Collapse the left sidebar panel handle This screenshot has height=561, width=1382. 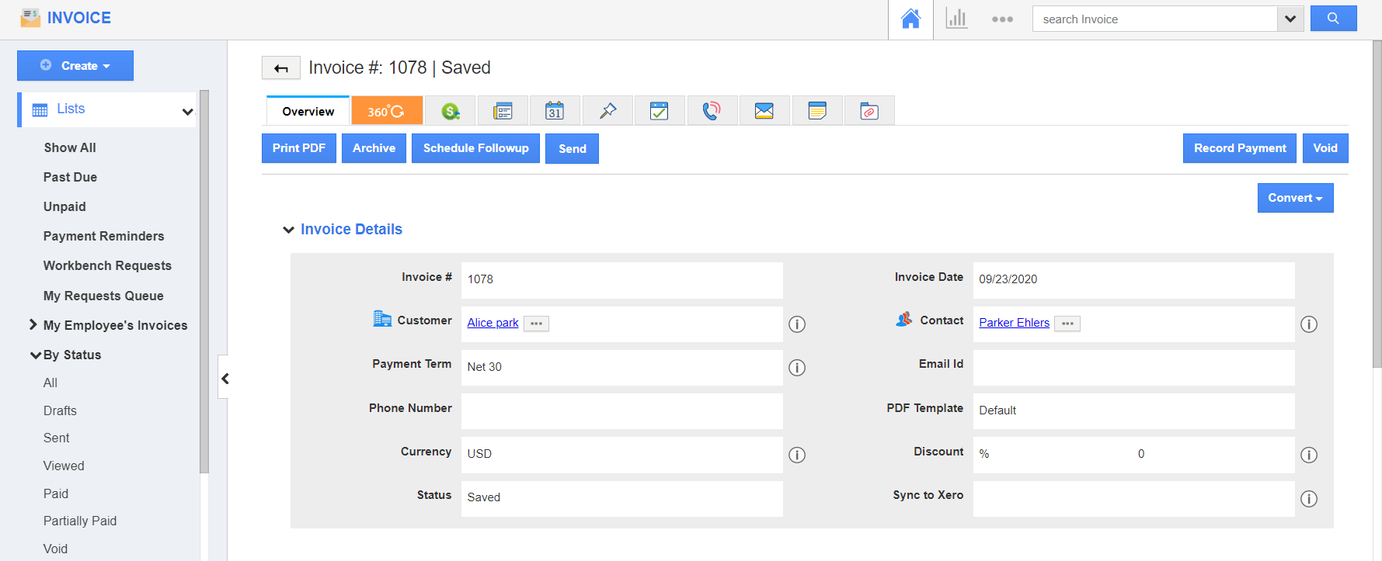225,379
